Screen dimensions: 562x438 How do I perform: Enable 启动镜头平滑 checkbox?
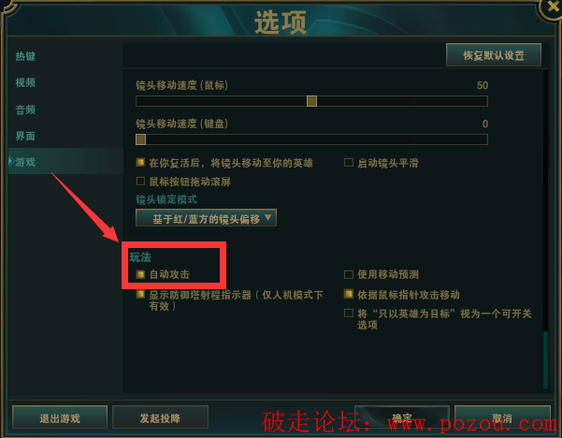coord(349,163)
